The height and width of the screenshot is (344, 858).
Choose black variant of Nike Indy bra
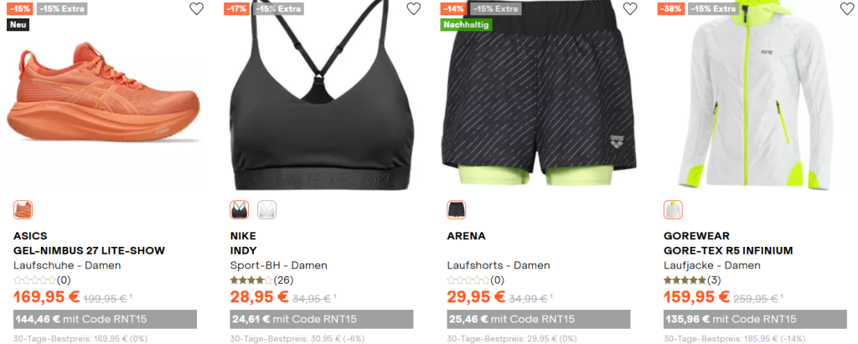[x=240, y=210]
